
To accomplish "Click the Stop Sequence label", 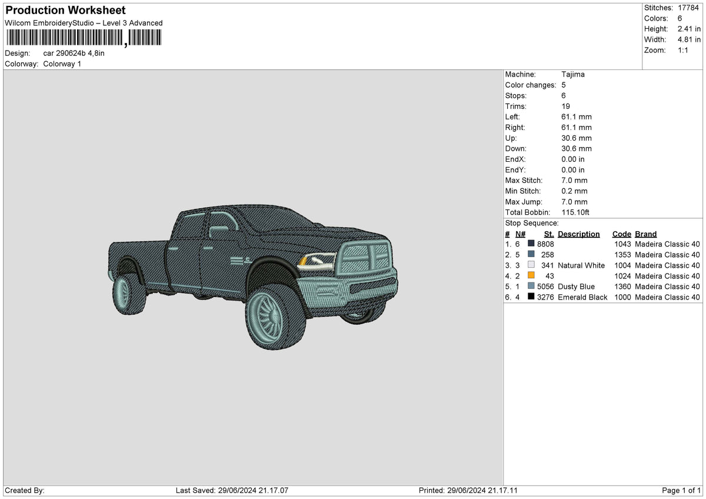I will click(x=532, y=224).
